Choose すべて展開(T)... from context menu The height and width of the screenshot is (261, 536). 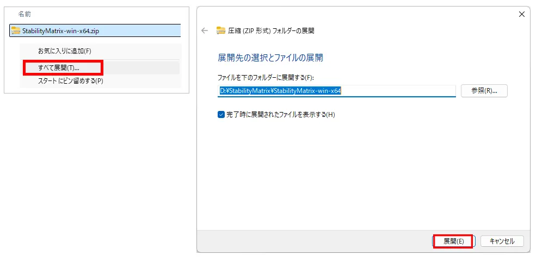tap(58, 67)
